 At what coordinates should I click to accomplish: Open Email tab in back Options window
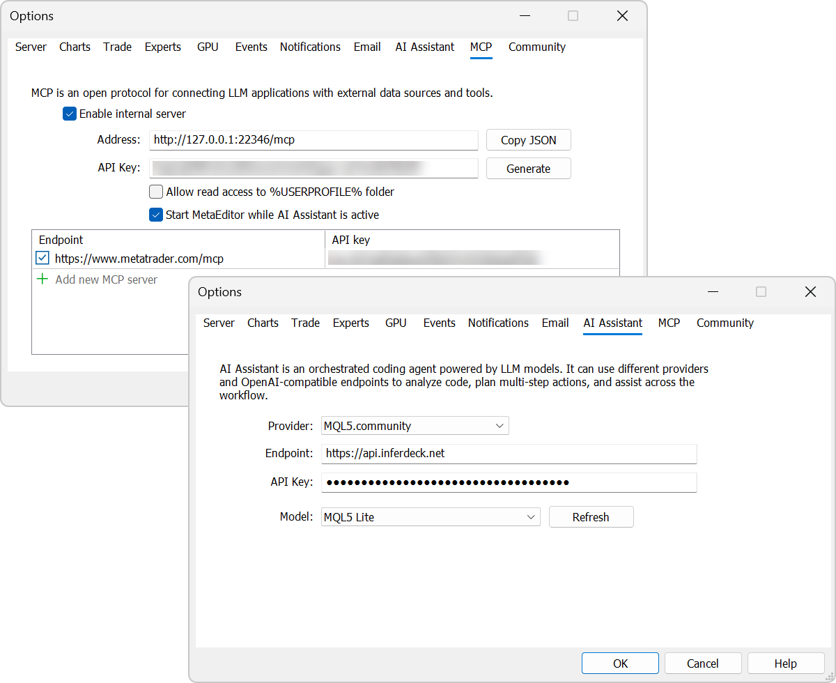pyautogui.click(x=367, y=47)
